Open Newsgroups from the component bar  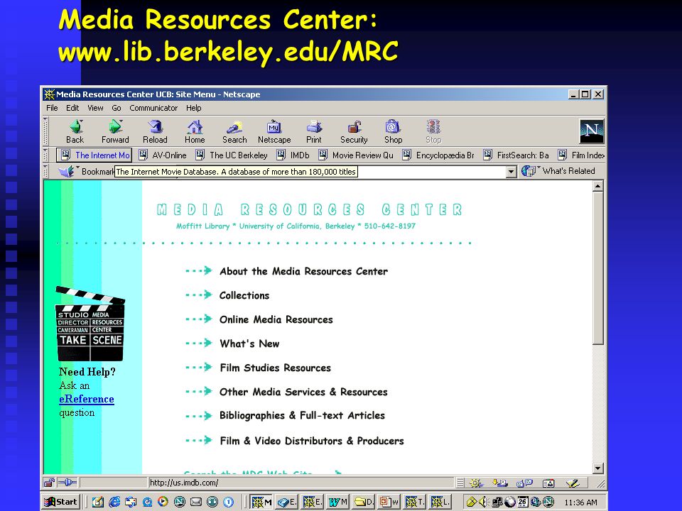524,483
